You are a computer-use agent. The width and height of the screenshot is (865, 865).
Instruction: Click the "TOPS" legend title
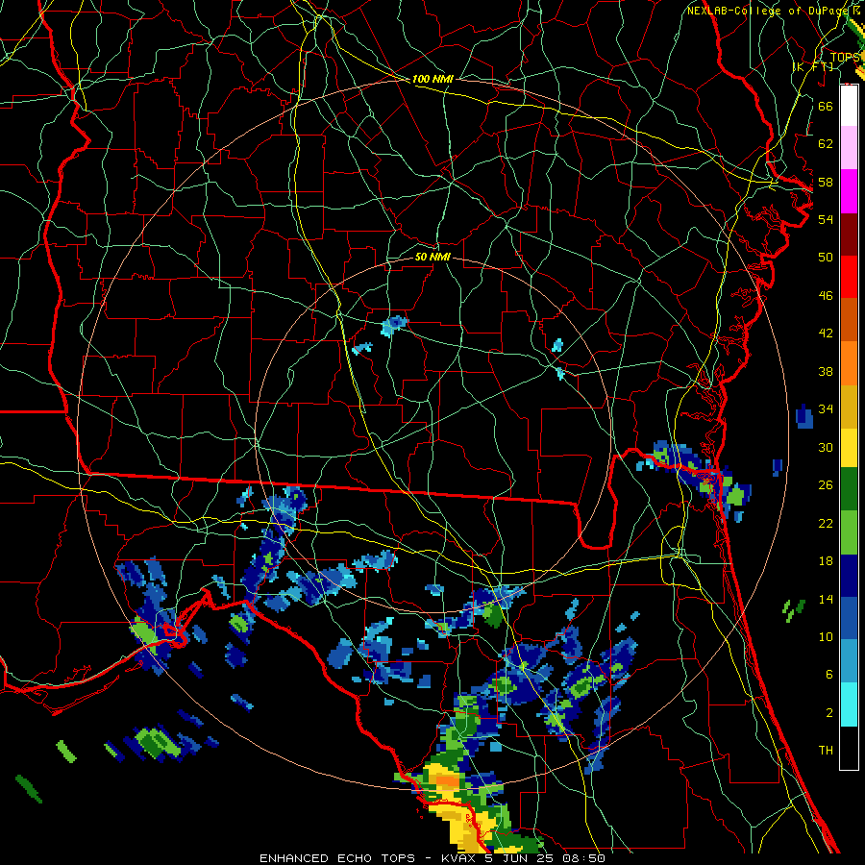pyautogui.click(x=845, y=57)
